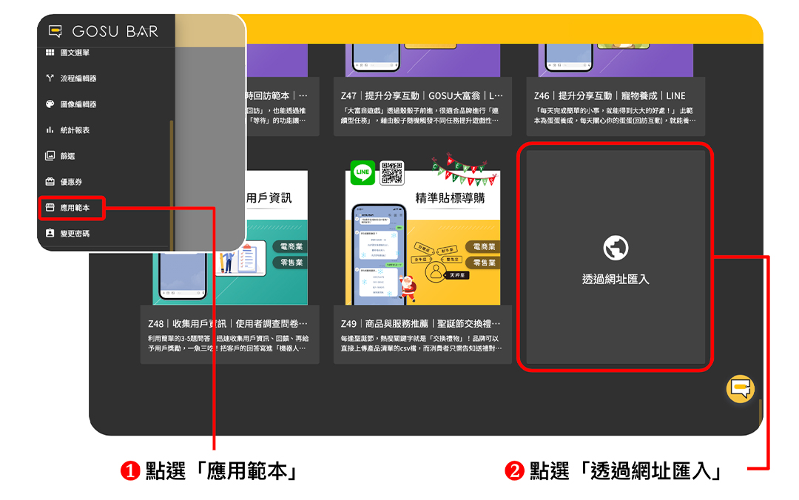Select 優惠券 in the sidebar

tap(71, 182)
